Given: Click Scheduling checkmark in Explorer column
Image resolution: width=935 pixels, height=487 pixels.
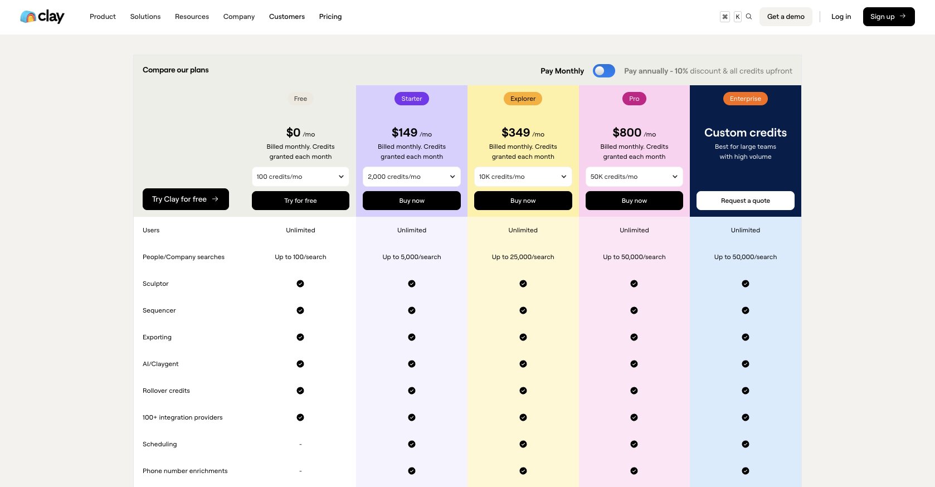Looking at the screenshot, I should pyautogui.click(x=523, y=444).
